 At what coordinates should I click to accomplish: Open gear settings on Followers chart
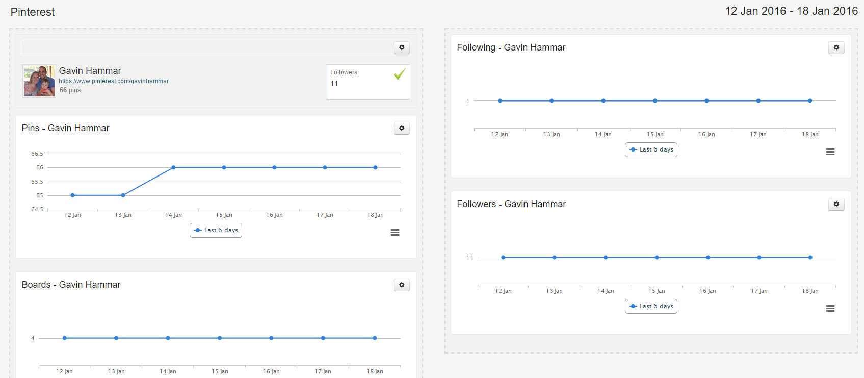pos(836,204)
